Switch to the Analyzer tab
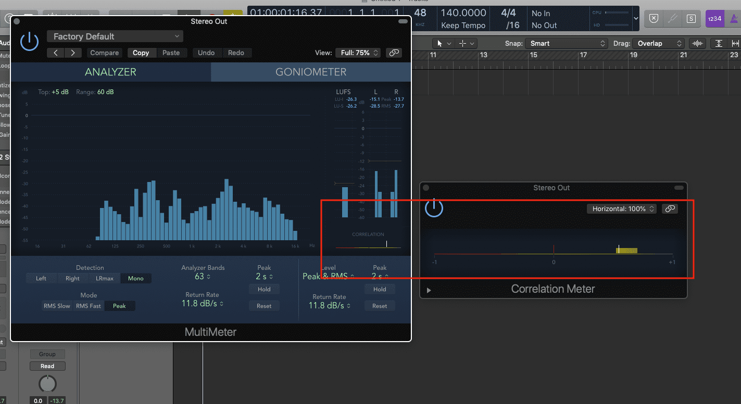Viewport: 741px width, 404px height. [110, 72]
